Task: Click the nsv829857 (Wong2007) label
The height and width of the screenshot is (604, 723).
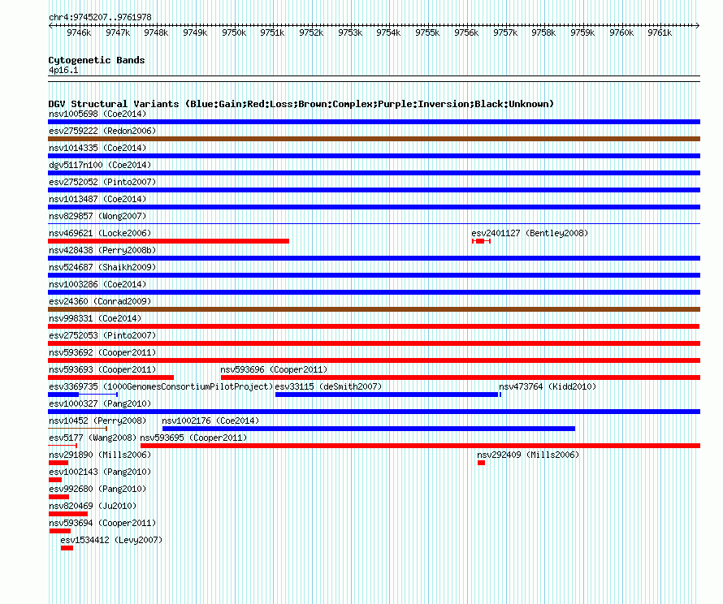Action: pyautogui.click(x=97, y=216)
